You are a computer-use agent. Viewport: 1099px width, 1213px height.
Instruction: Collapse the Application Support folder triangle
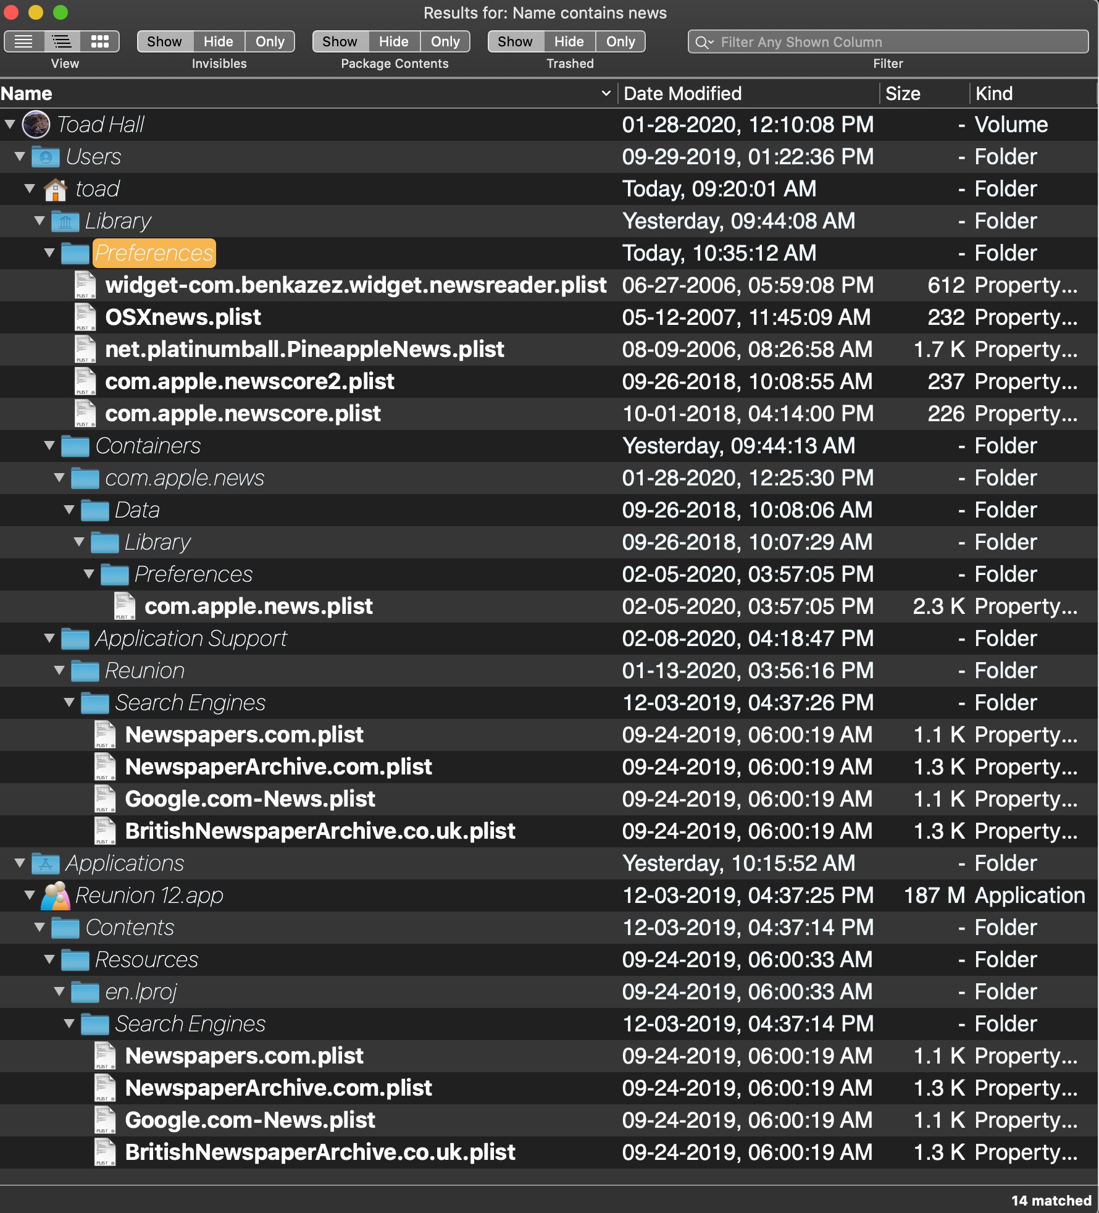click(49, 638)
